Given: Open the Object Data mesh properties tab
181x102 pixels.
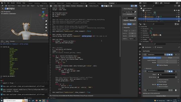Looking at the screenshot, I should click(x=140, y=86).
